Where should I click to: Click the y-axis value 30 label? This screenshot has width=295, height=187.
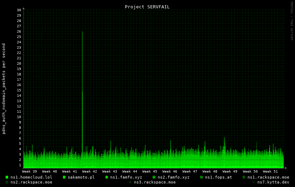click(19, 10)
